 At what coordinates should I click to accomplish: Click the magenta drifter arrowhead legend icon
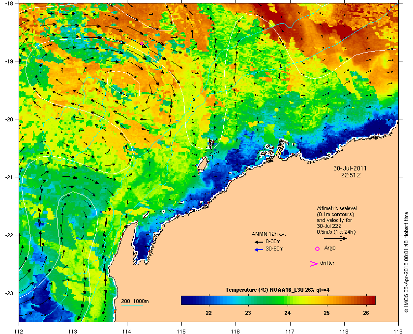pyautogui.click(x=314, y=264)
